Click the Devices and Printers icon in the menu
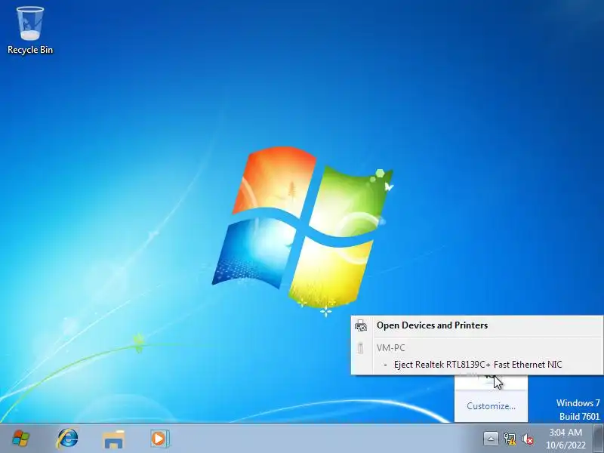This screenshot has height=453, width=604. tap(361, 325)
